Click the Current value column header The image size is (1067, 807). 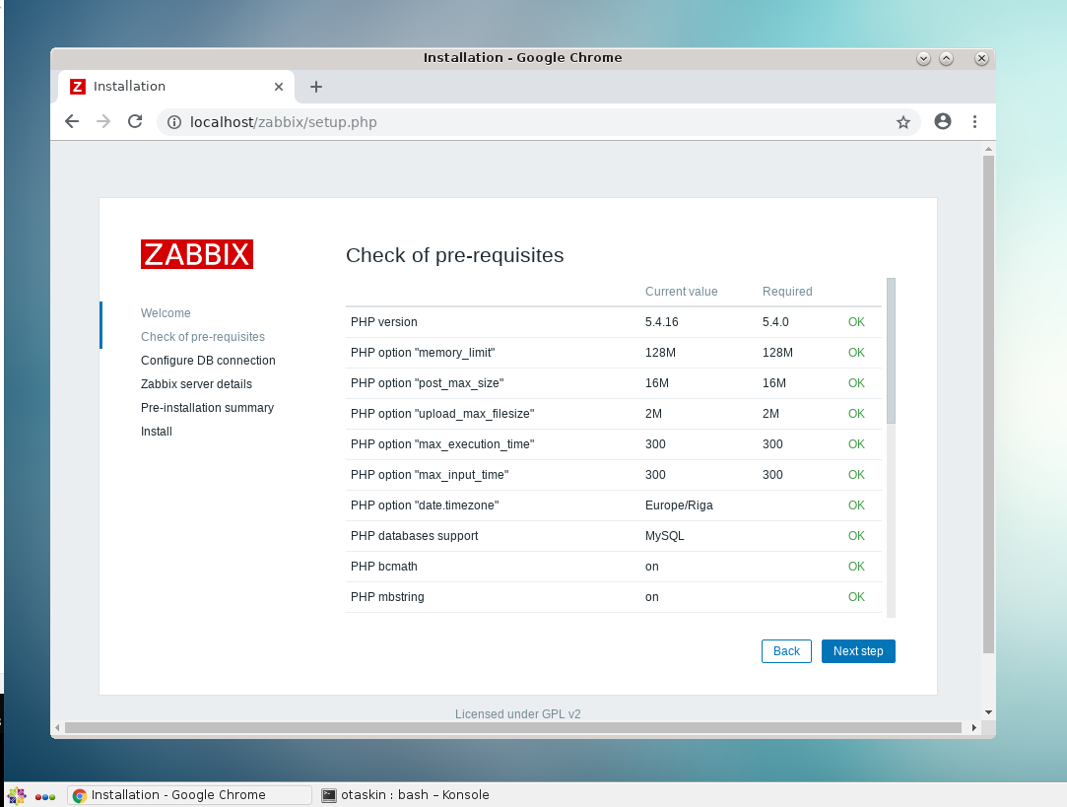(681, 292)
